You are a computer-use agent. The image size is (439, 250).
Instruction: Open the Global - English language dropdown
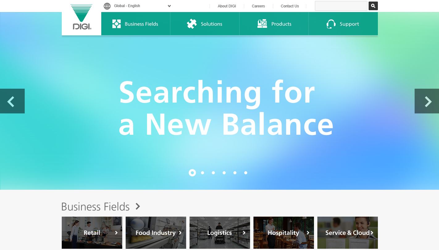click(142, 6)
